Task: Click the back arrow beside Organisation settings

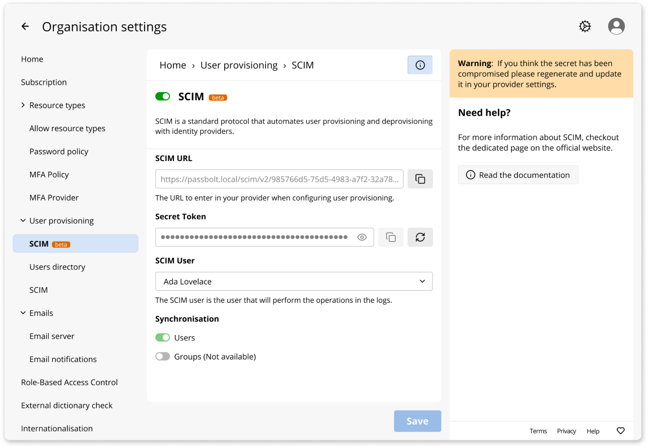Action: 25,26
